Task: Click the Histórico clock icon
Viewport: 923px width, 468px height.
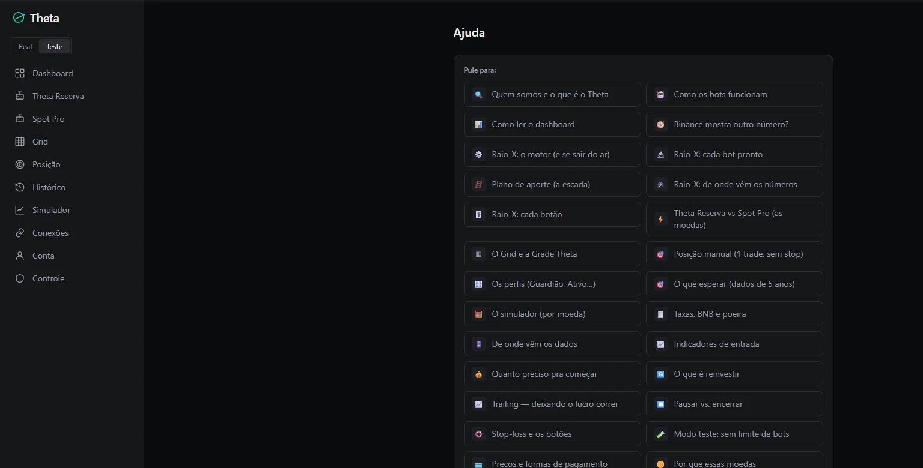Action: pos(20,187)
